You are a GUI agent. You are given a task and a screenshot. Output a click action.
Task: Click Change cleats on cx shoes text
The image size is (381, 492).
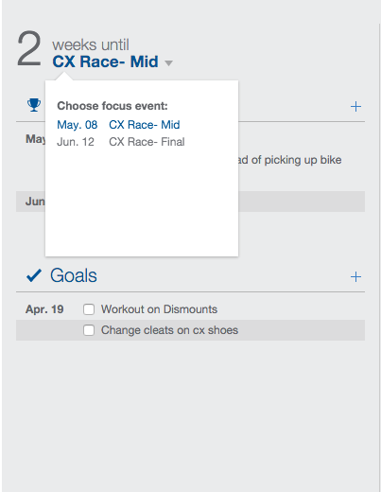169,330
